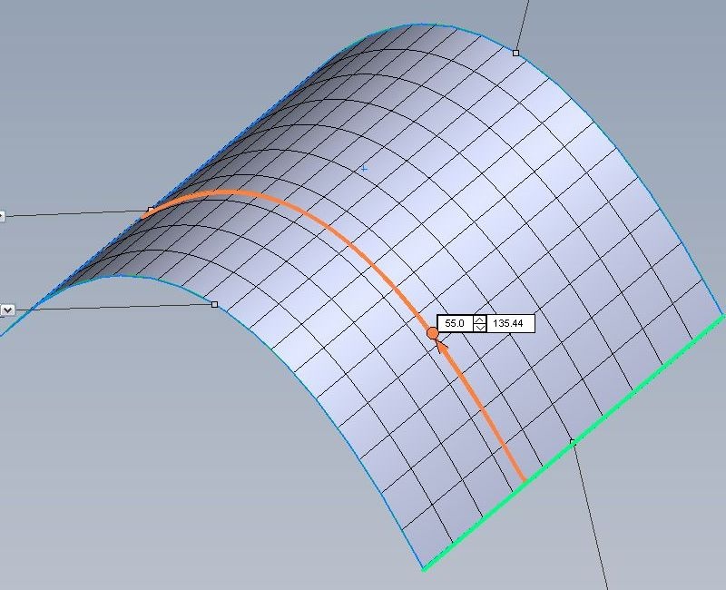726x590 pixels.
Task: Open the callout dropdown chevron on the left edge
Action: [8, 310]
